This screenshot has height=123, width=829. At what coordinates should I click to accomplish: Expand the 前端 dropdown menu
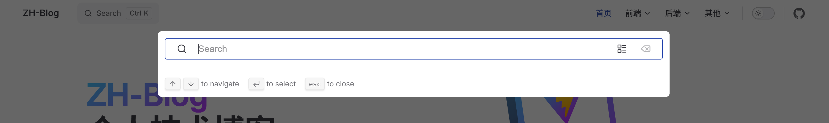pos(637,14)
